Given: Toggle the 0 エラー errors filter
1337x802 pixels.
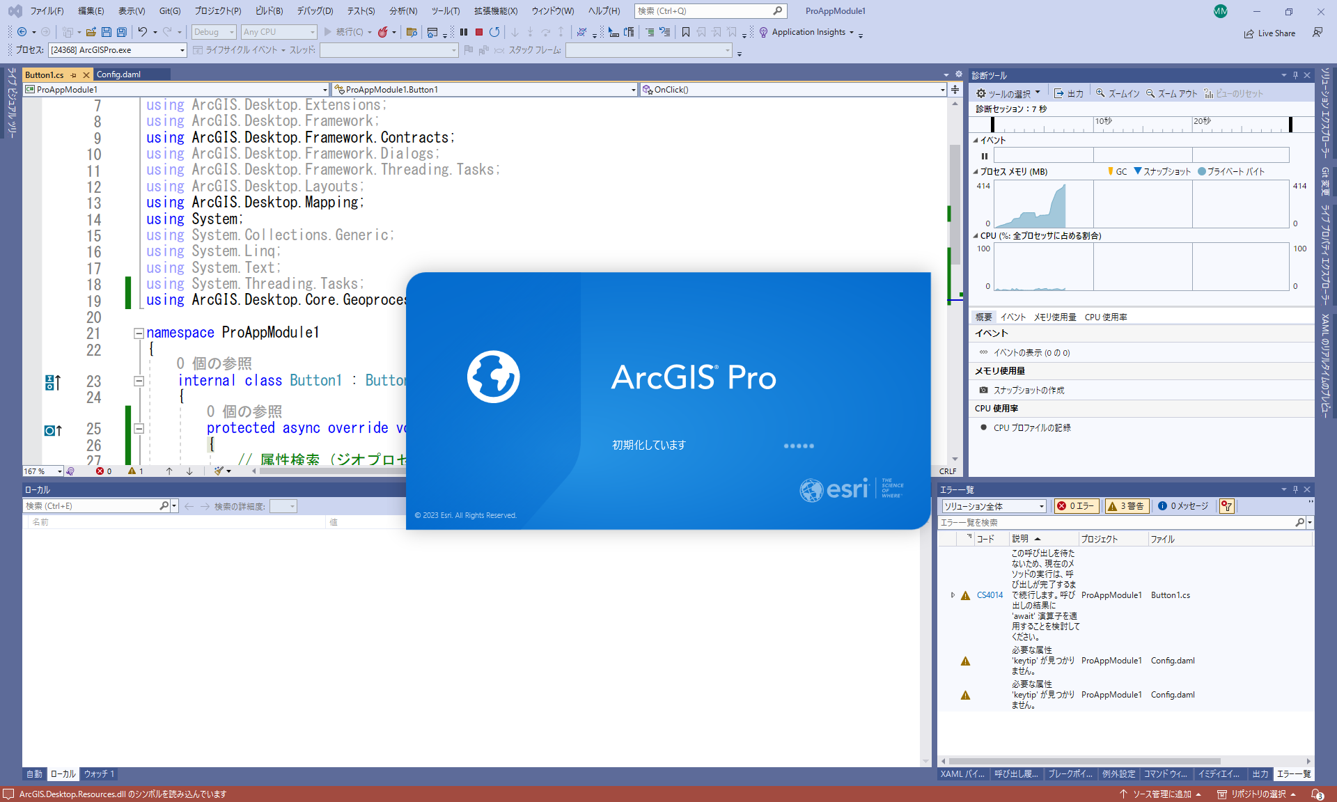Looking at the screenshot, I should click(x=1075, y=506).
